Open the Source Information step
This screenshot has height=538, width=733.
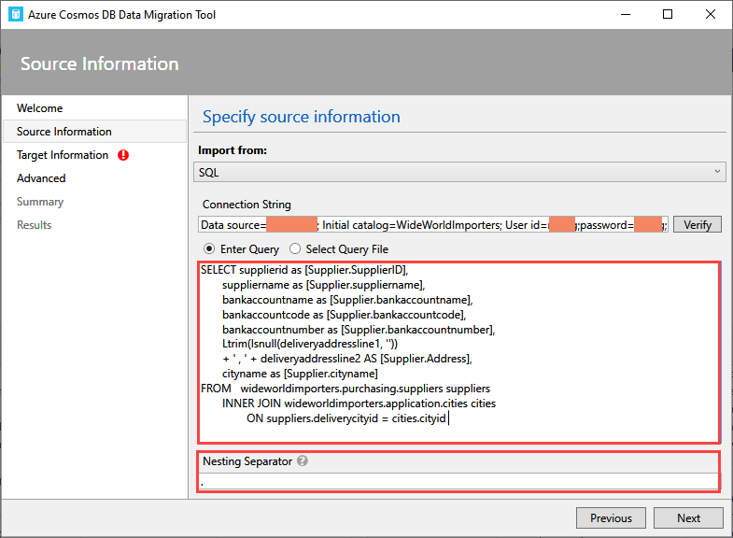64,132
